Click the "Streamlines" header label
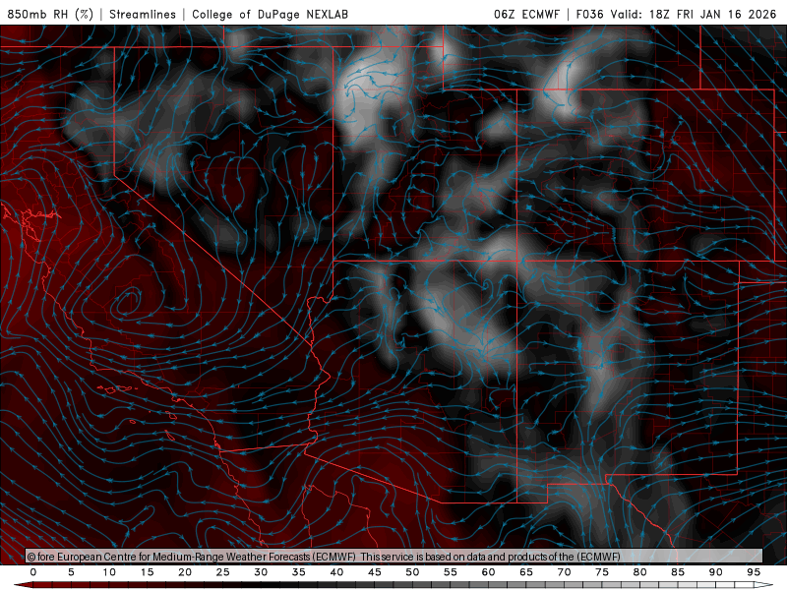The width and height of the screenshot is (787, 590). coord(143,14)
